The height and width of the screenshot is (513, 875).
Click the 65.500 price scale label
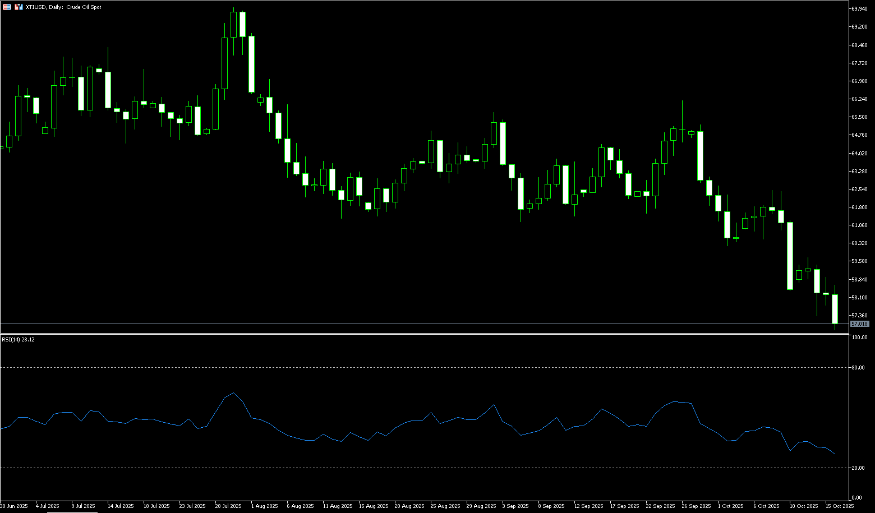[x=860, y=117]
